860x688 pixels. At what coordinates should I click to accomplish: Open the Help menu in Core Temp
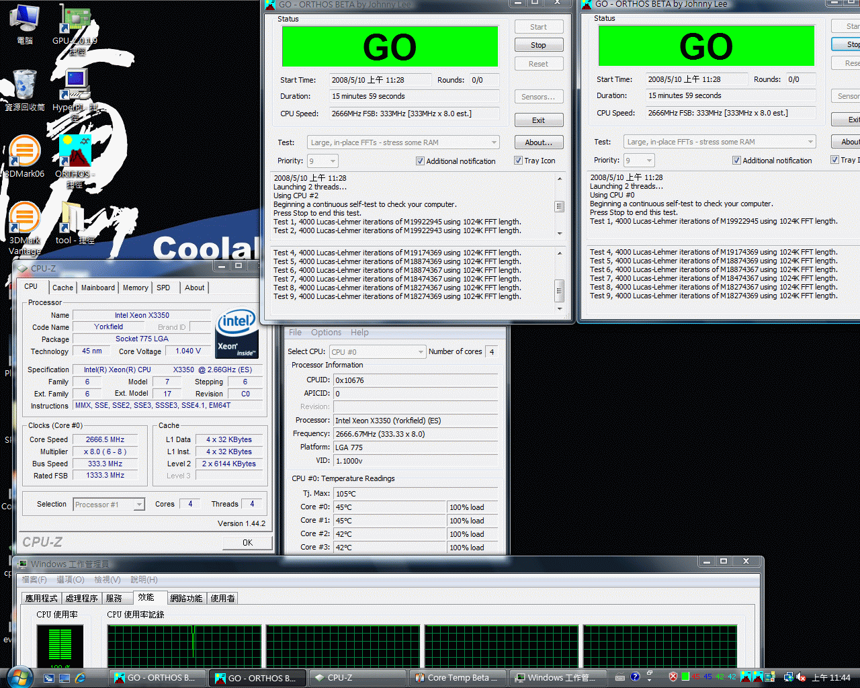359,333
